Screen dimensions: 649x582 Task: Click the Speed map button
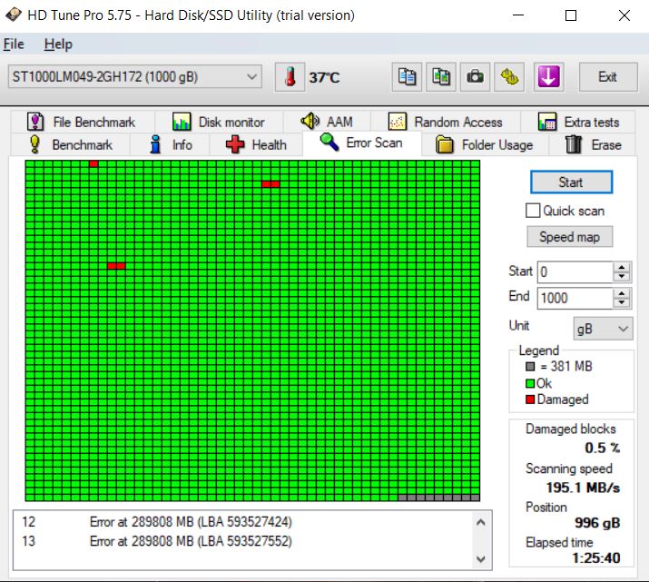click(570, 237)
